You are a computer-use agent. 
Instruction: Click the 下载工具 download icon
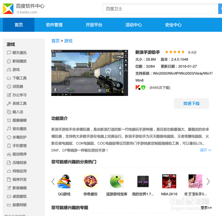click(x=9, y=78)
